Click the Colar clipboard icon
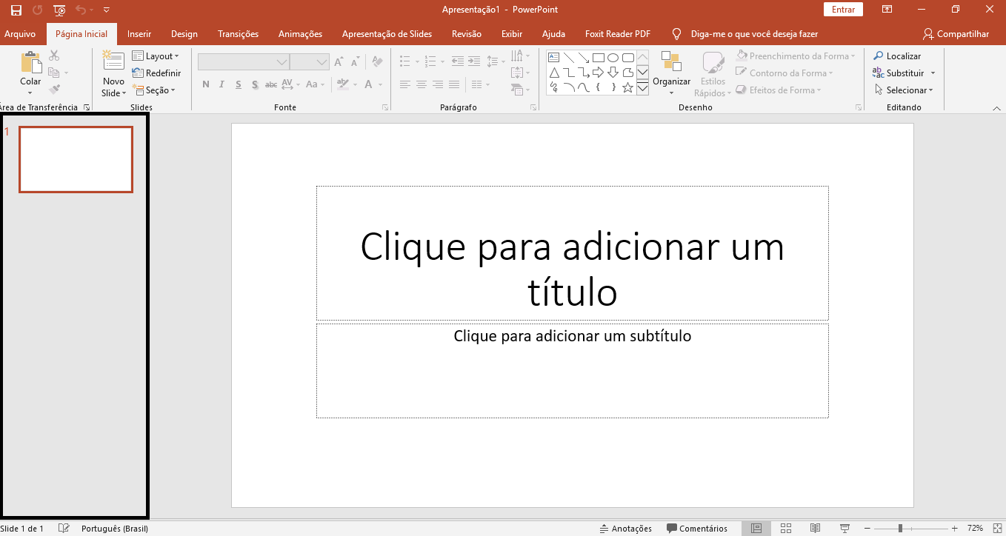This screenshot has height=536, width=1006. [30, 63]
